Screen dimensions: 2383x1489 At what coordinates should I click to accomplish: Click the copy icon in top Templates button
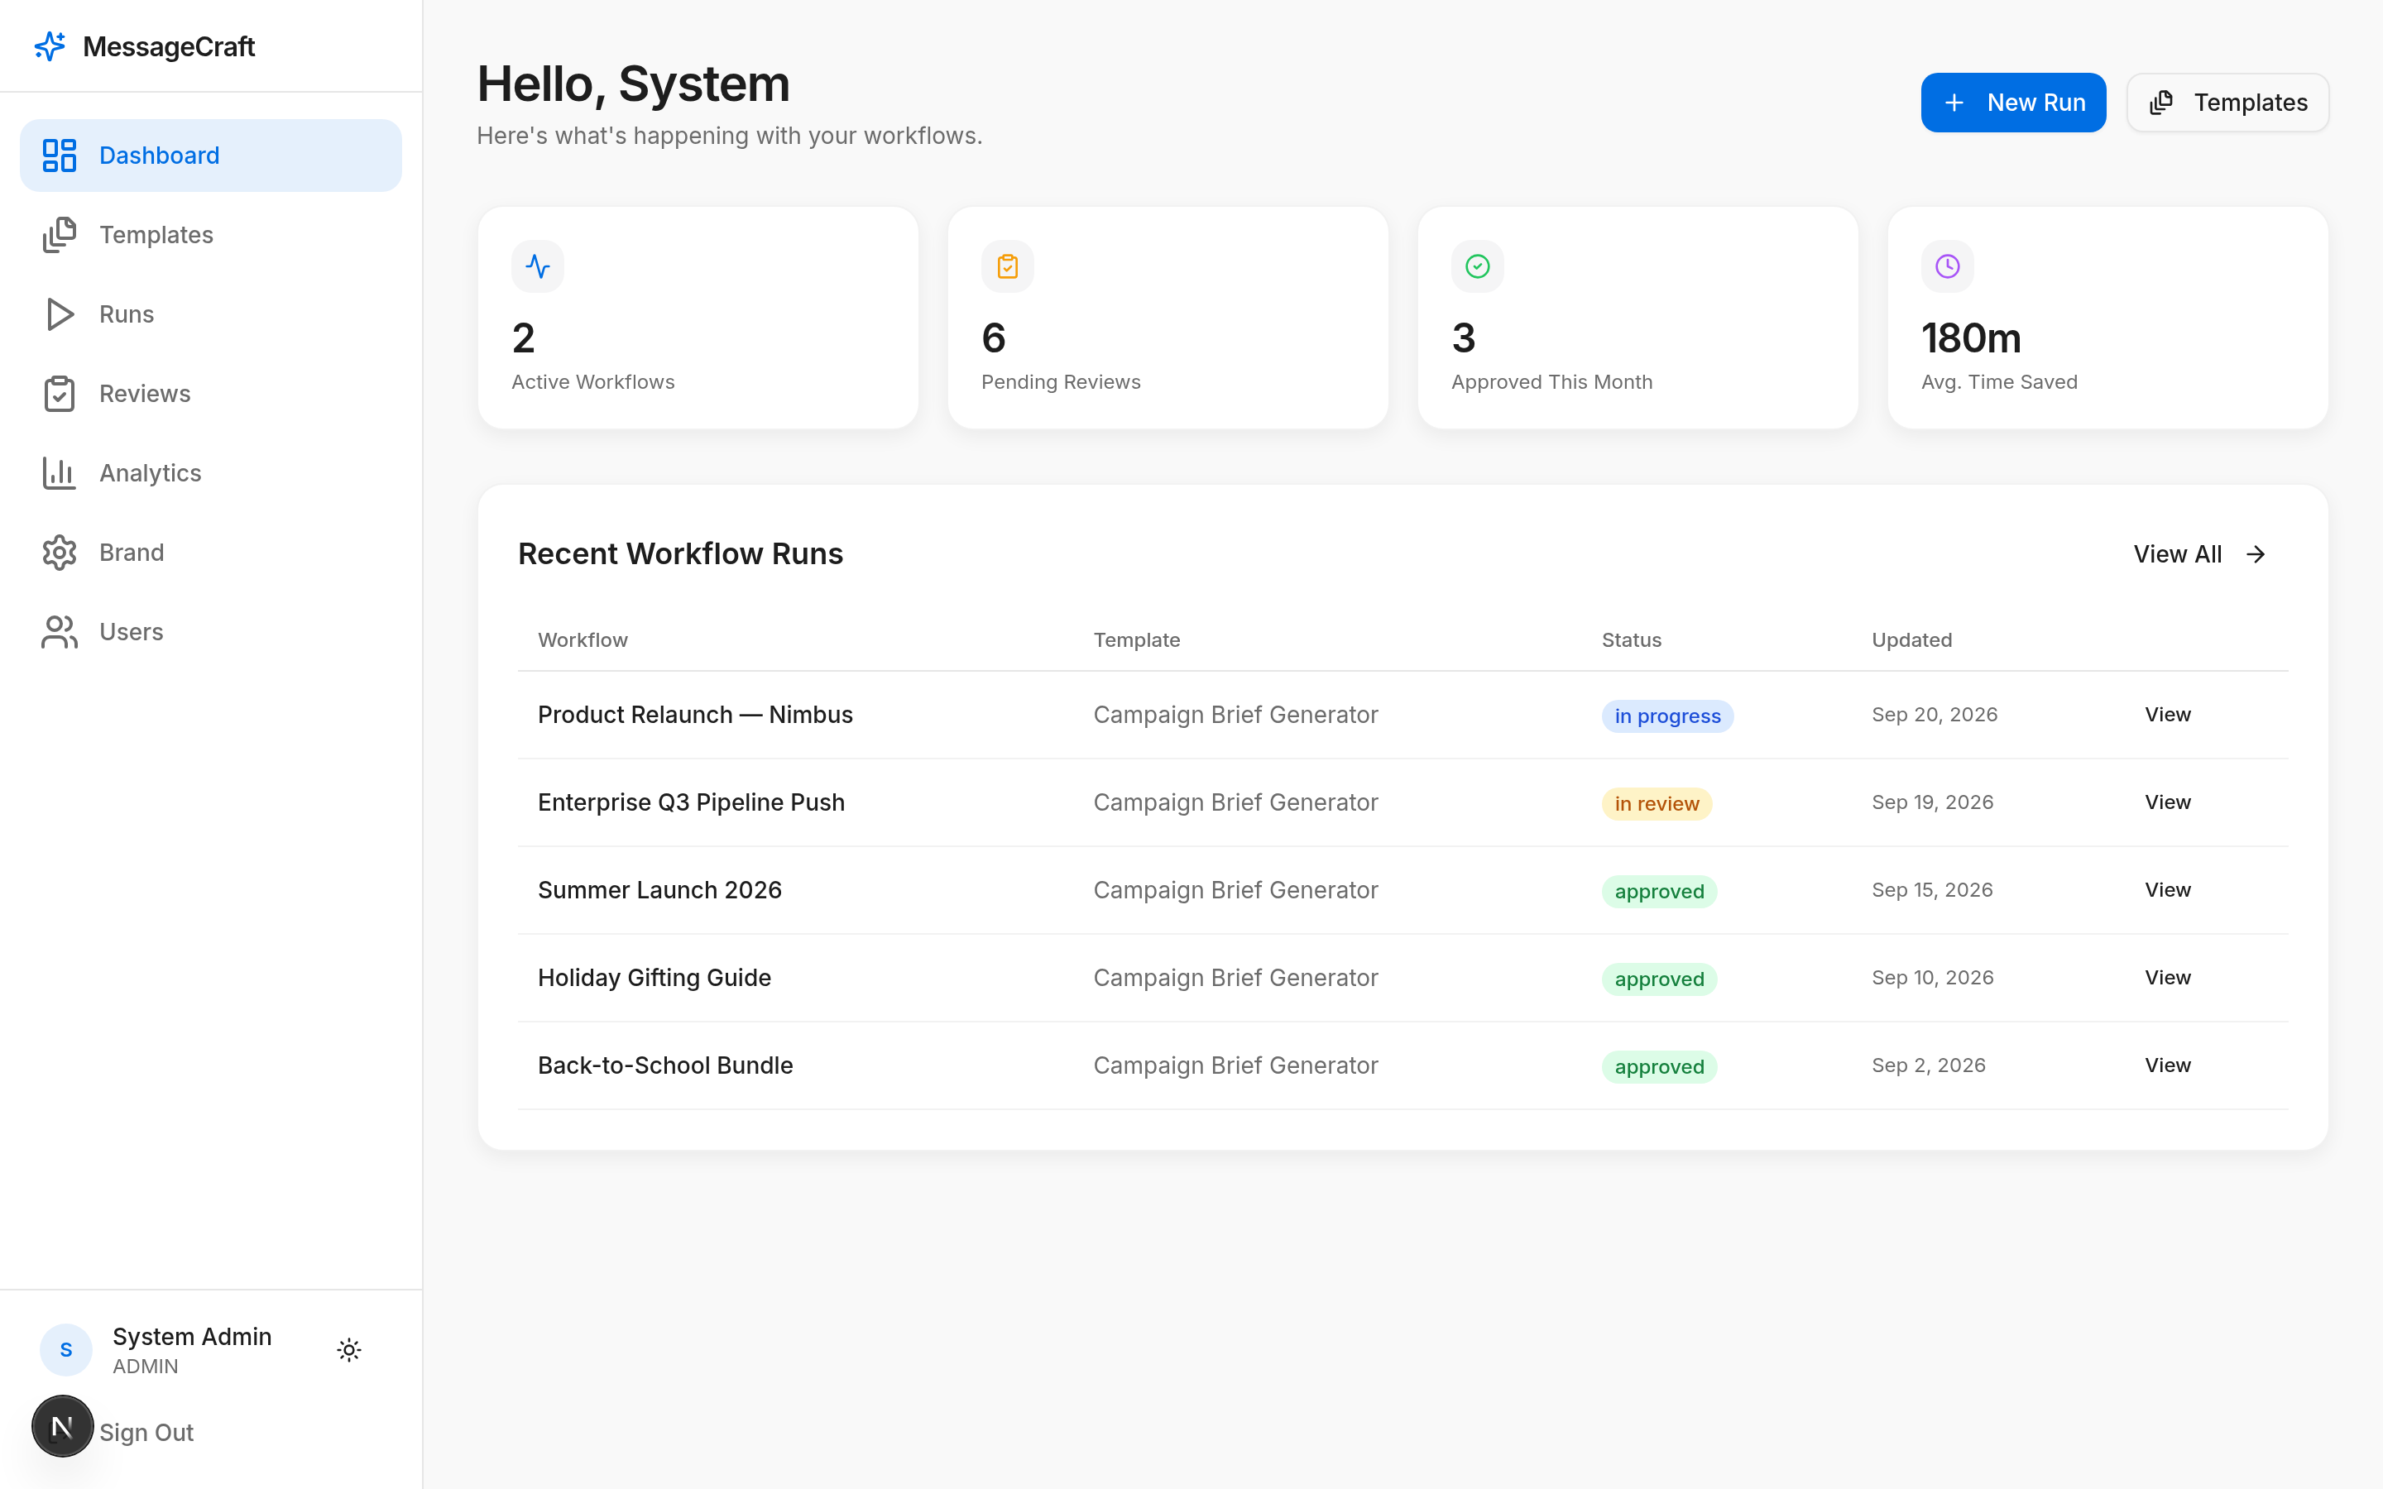2160,103
